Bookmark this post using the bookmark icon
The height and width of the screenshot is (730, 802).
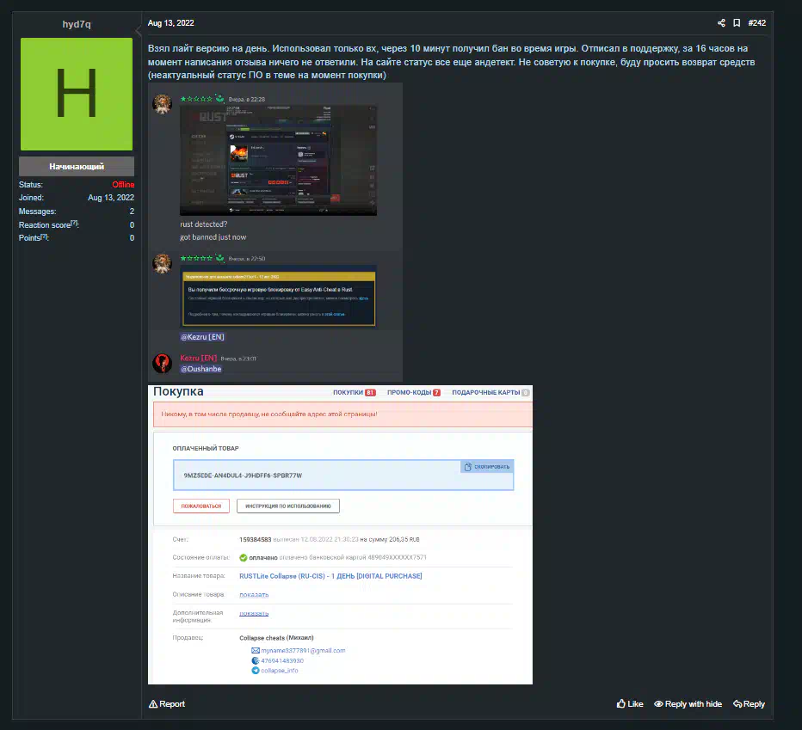tap(737, 23)
